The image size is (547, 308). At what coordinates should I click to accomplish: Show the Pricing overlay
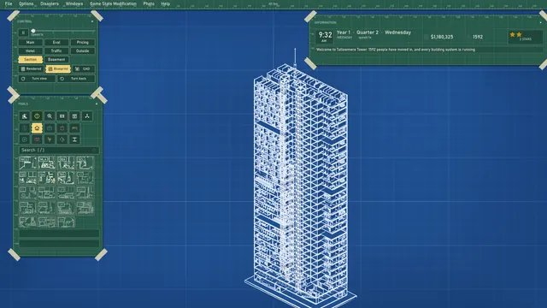[83, 42]
